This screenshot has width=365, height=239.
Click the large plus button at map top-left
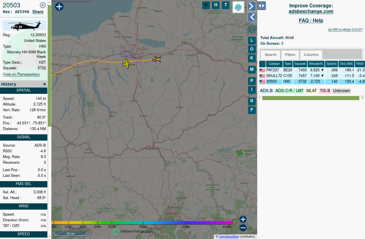pyautogui.click(x=59, y=7)
